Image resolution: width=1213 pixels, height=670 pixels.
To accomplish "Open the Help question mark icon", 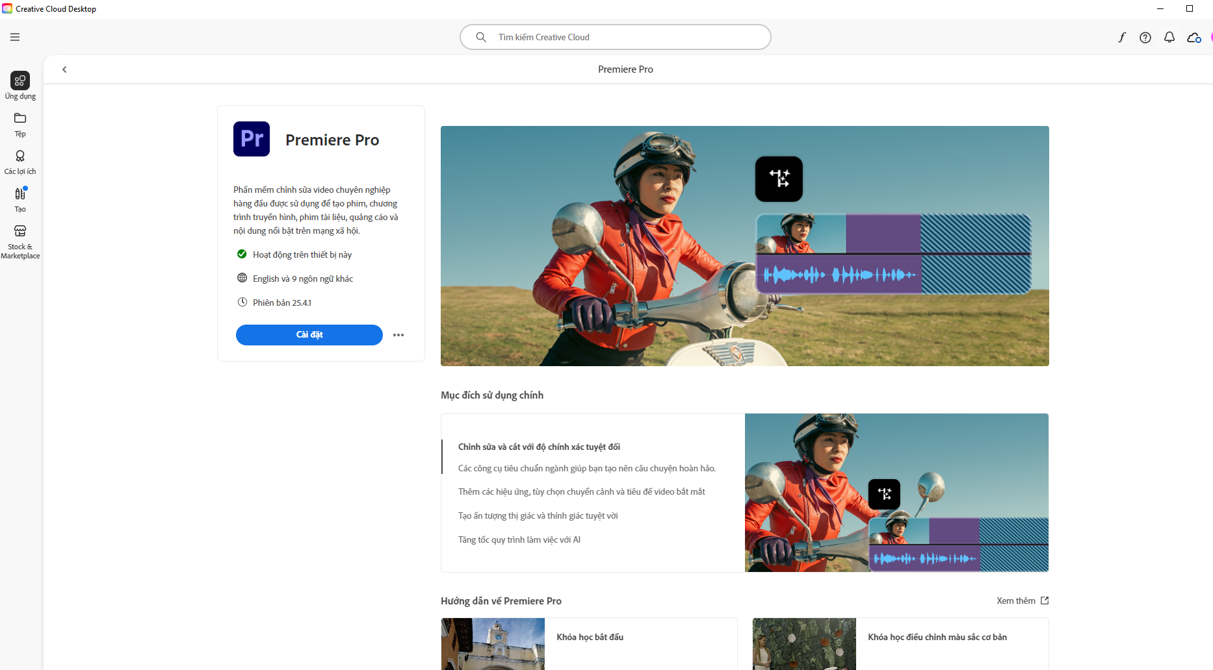I will 1145,37.
